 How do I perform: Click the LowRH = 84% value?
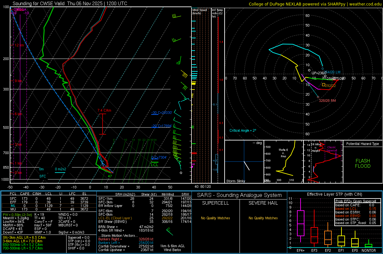pos(13,222)
